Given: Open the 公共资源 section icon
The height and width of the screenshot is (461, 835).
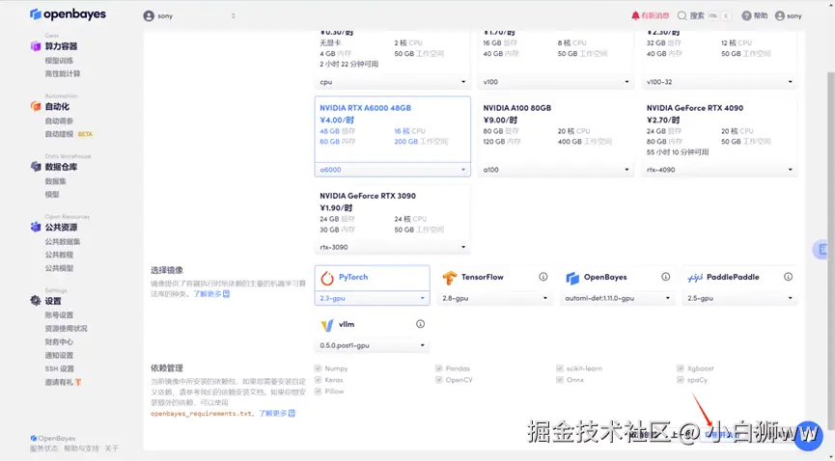Looking at the screenshot, I should click(35, 227).
